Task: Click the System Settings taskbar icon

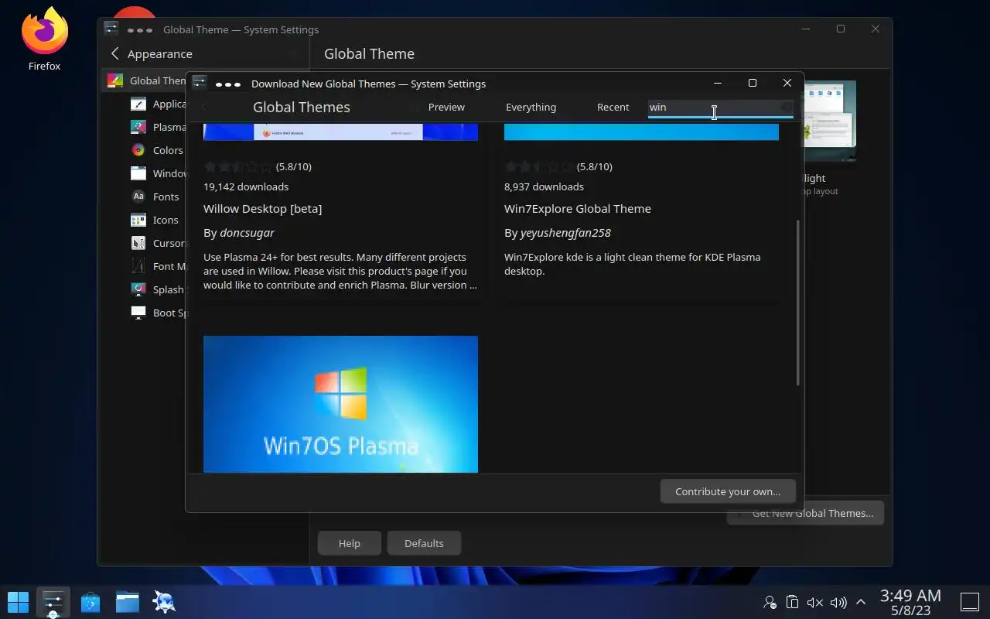Action: pos(53,601)
